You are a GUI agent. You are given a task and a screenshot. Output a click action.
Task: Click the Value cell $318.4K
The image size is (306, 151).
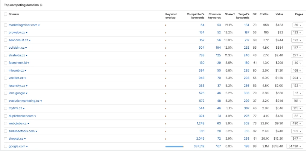(x=277, y=146)
